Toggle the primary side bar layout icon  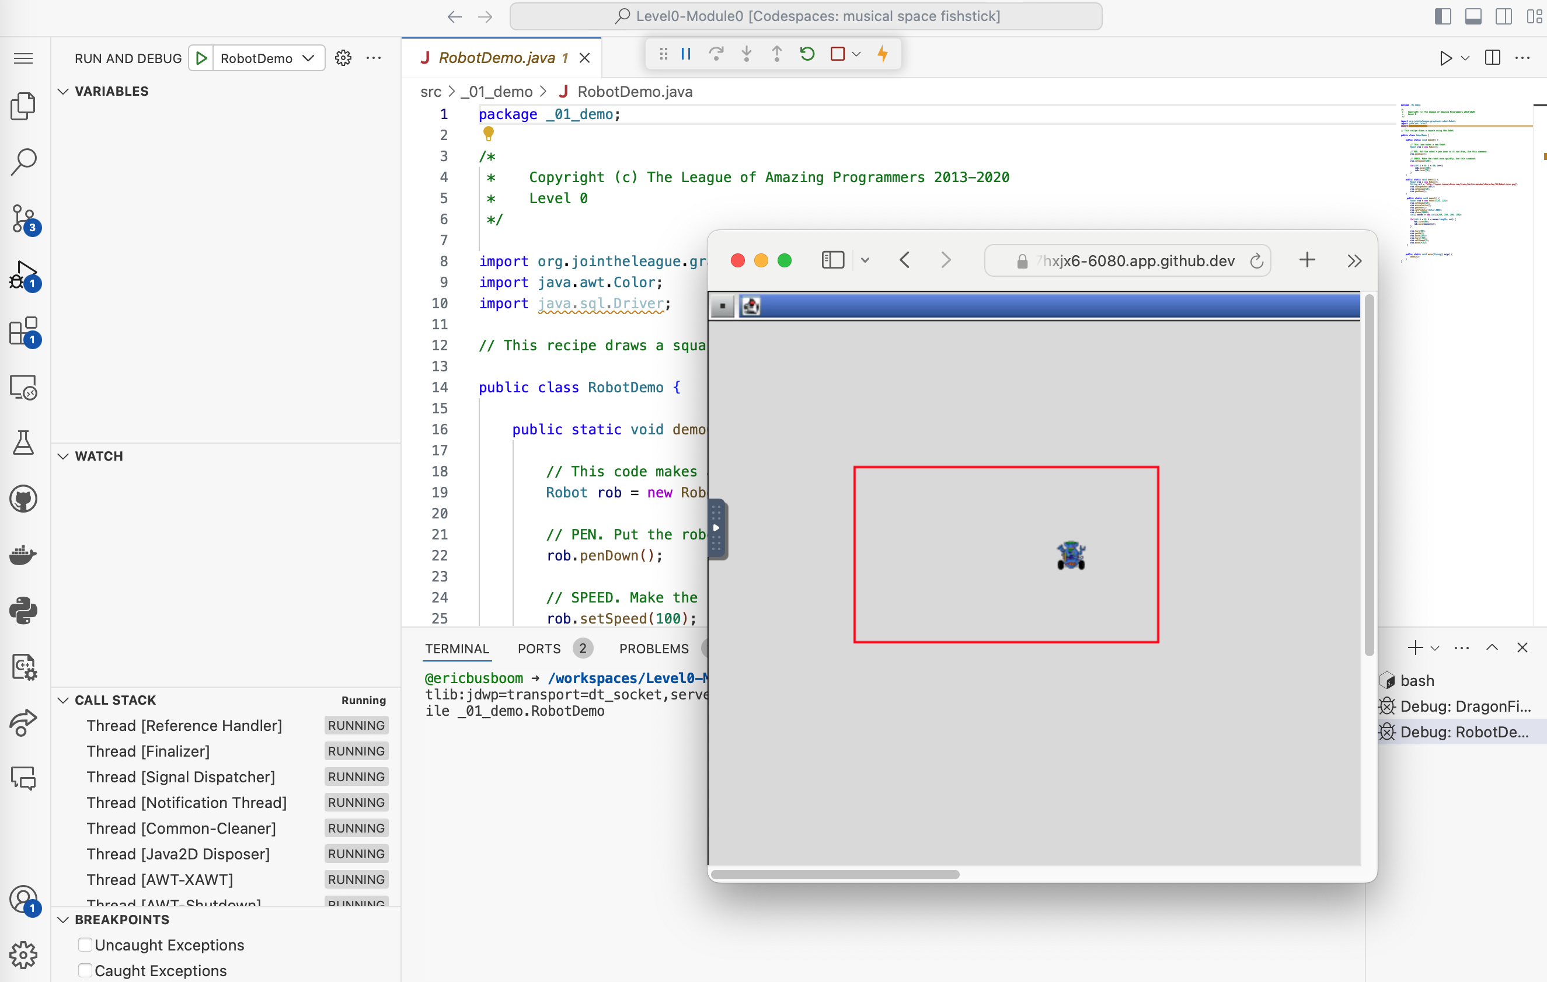[1443, 17]
